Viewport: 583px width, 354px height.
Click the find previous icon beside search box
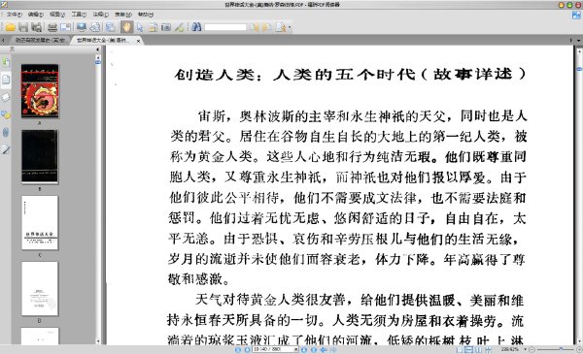point(254,27)
